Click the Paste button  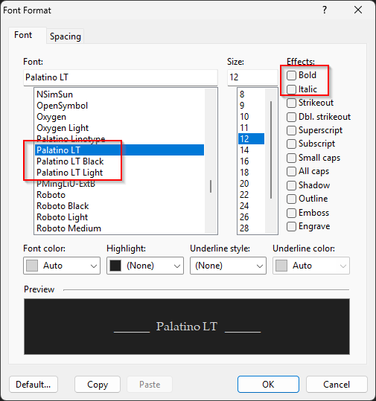click(x=150, y=384)
